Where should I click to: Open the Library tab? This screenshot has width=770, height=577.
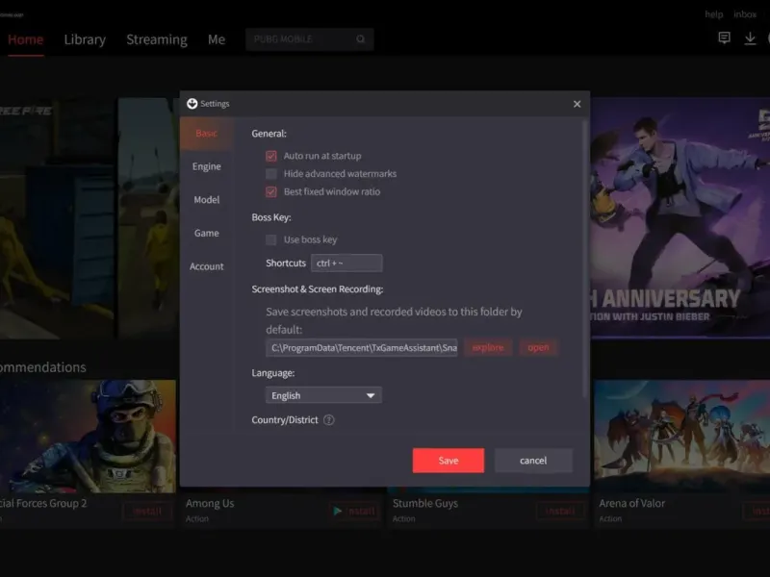tap(85, 39)
